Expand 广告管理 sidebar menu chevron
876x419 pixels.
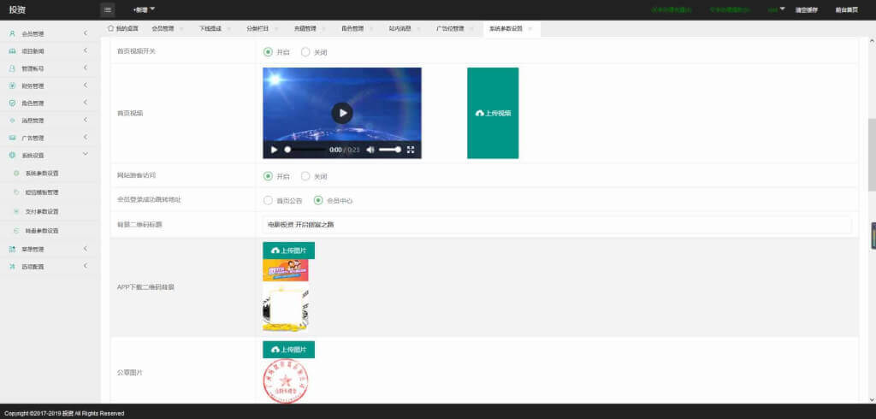click(x=86, y=138)
